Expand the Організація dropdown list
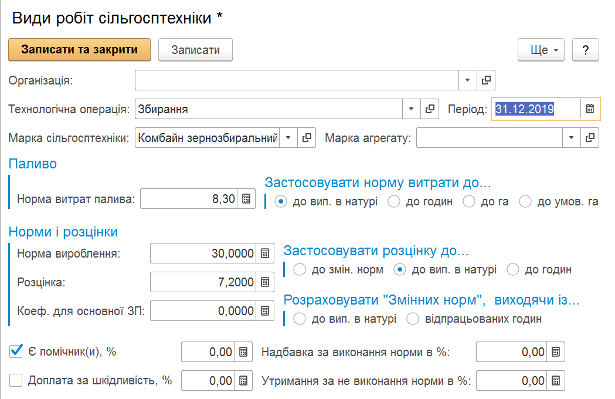 click(467, 80)
